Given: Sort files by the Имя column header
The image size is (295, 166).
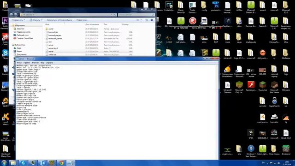Looking at the screenshot, I should (x=47, y=24).
